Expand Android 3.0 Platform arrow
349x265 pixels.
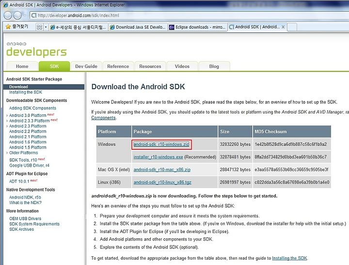click(7, 115)
